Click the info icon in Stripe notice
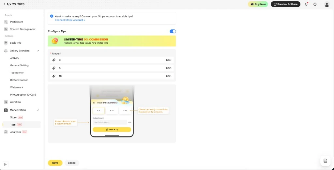The height and width of the screenshot is (170, 334). (52, 16)
